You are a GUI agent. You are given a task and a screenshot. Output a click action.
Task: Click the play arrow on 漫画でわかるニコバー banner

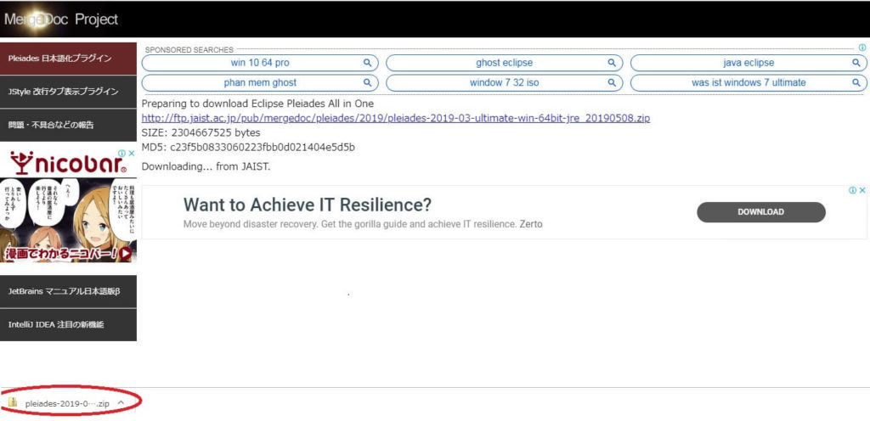[126, 254]
